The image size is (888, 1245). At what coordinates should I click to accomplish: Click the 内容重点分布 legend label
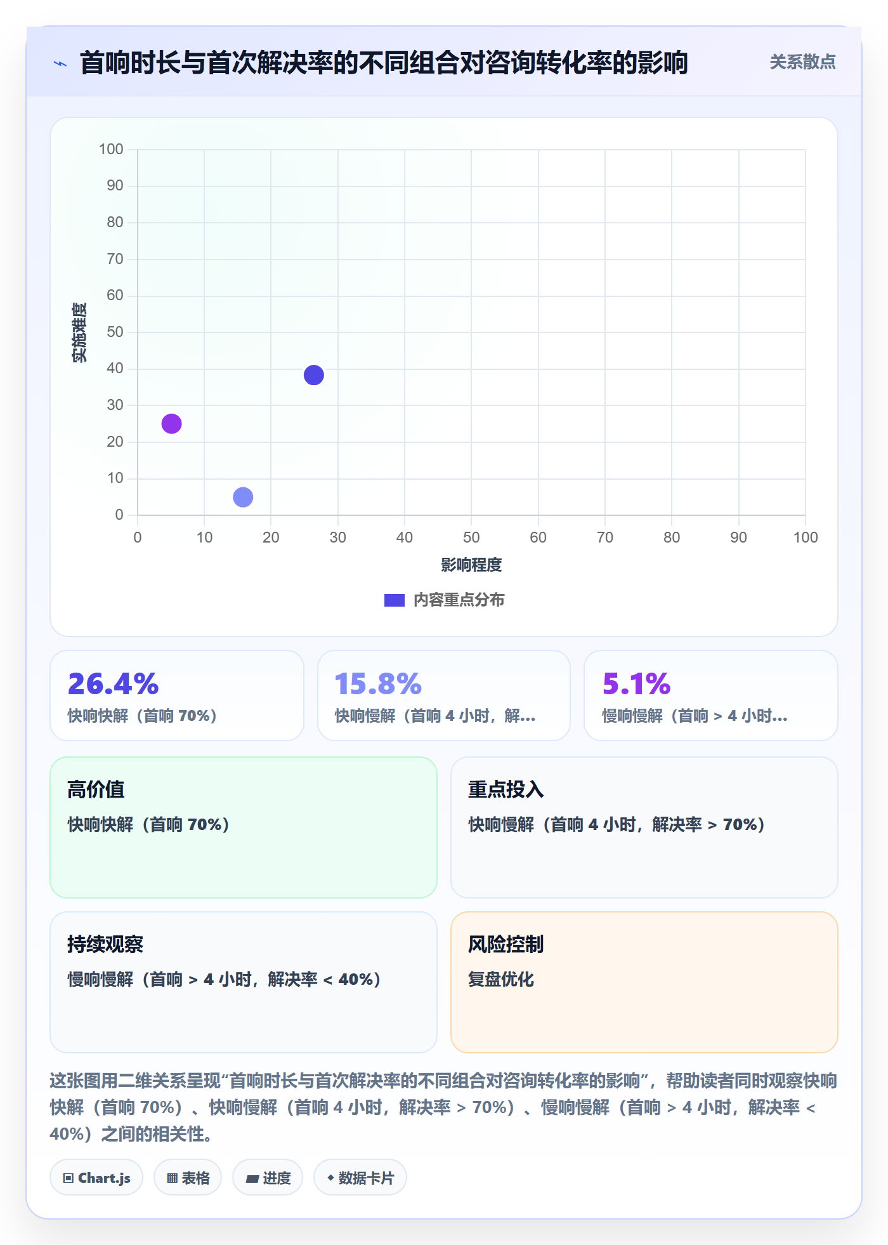459,600
